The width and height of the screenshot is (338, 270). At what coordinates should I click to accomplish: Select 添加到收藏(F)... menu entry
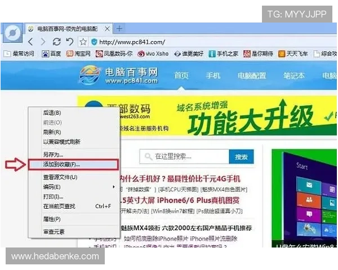[73, 165]
